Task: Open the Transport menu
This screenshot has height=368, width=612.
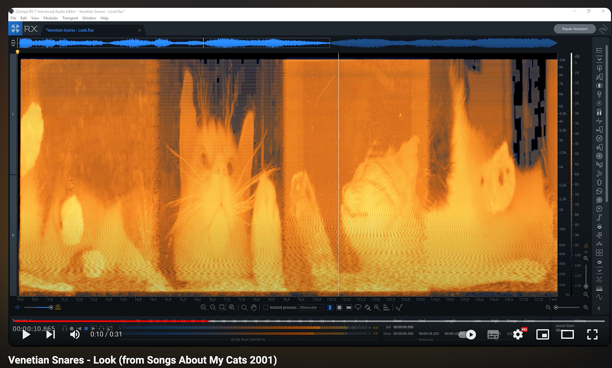Action: [x=70, y=18]
